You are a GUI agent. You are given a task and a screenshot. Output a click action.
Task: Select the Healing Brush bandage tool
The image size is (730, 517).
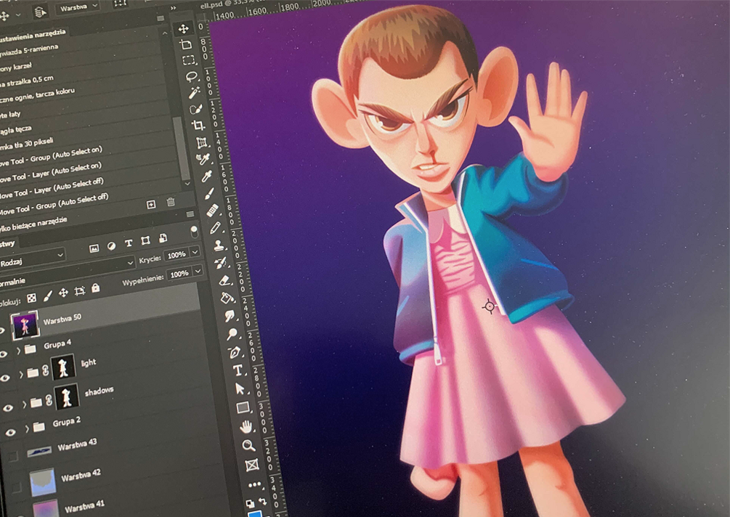(212, 211)
